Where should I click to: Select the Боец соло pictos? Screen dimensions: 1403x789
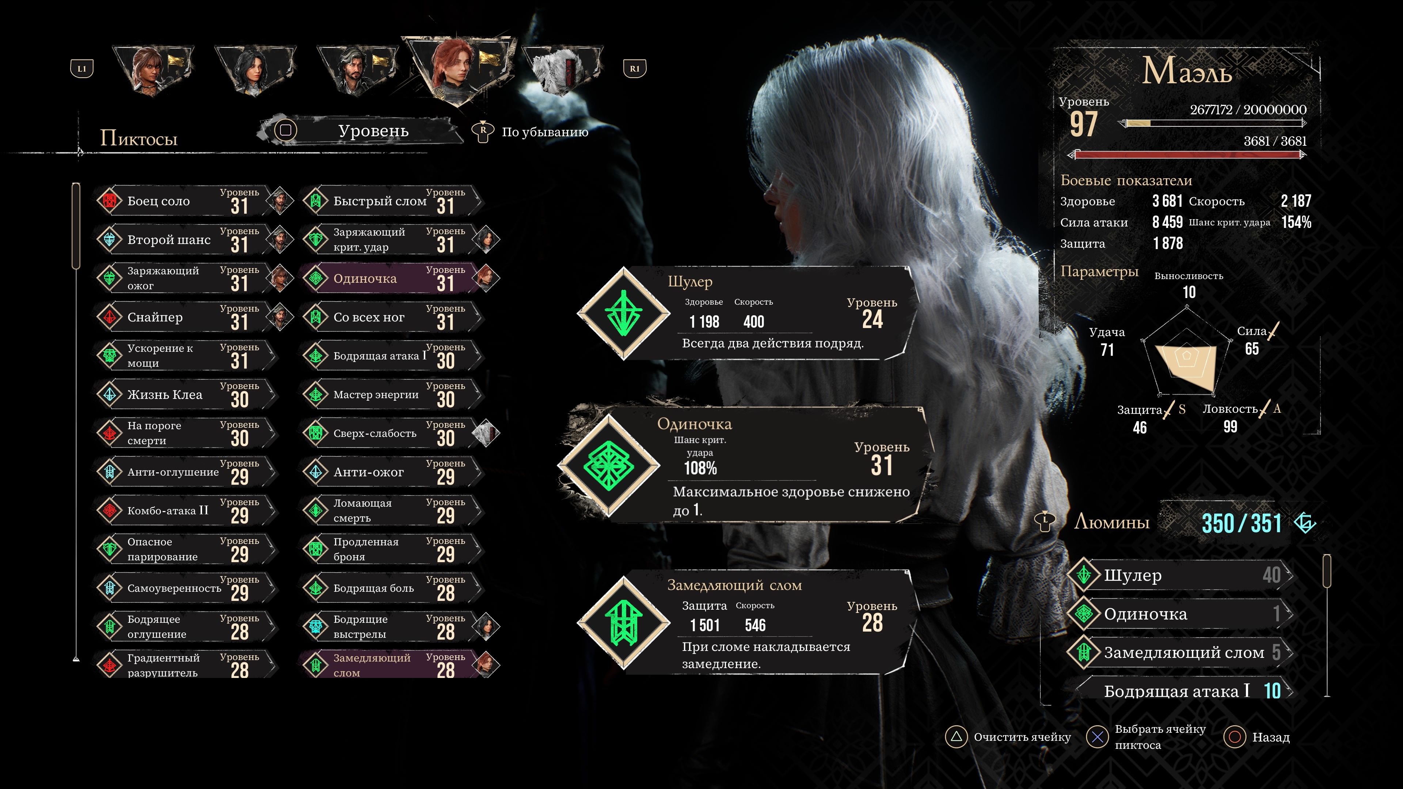(x=185, y=201)
